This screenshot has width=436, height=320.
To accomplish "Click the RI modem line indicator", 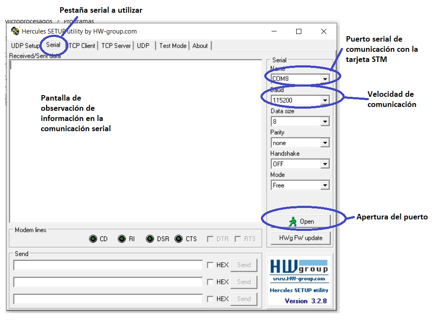I will tap(122, 239).
